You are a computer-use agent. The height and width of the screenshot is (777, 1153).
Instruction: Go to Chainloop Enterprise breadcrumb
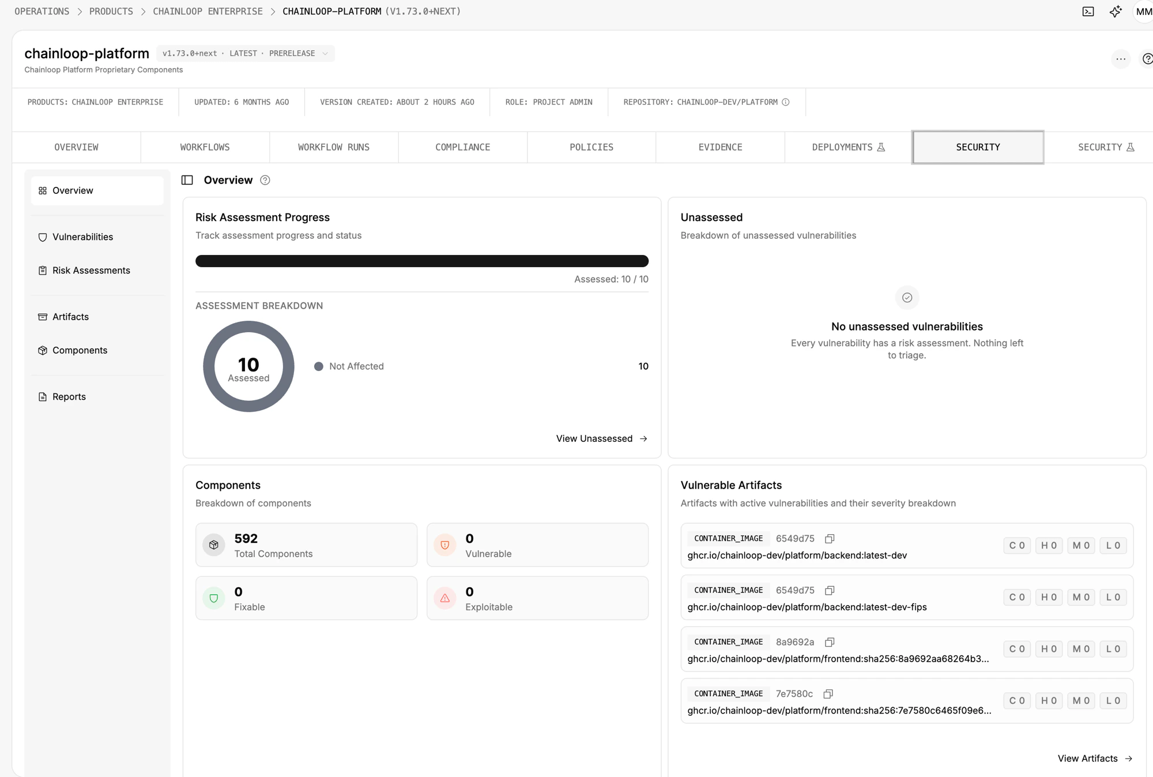pos(208,12)
